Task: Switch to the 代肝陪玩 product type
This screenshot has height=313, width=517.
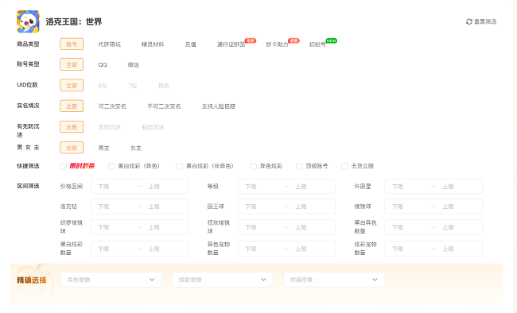Action: pyautogui.click(x=110, y=44)
